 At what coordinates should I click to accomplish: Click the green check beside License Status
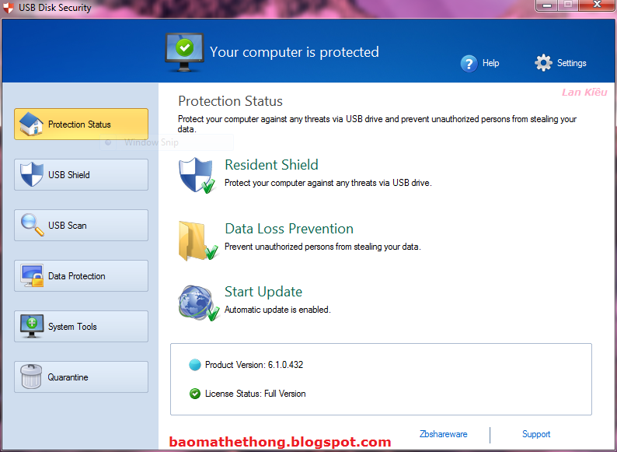click(x=195, y=394)
